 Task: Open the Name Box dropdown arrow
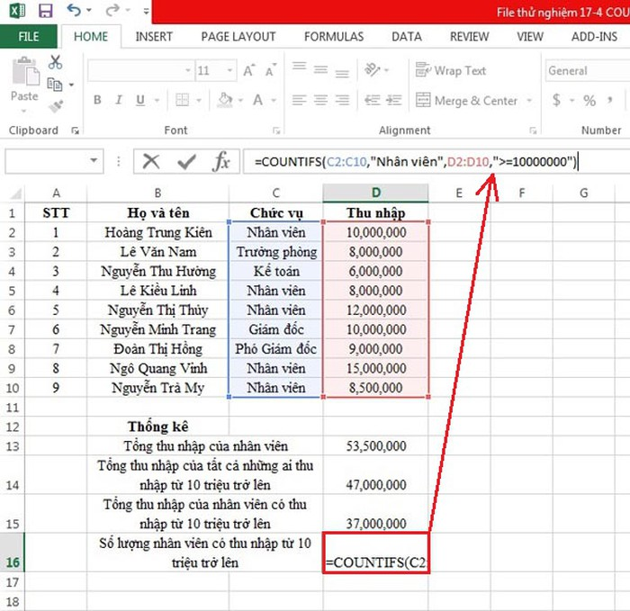[x=94, y=161]
